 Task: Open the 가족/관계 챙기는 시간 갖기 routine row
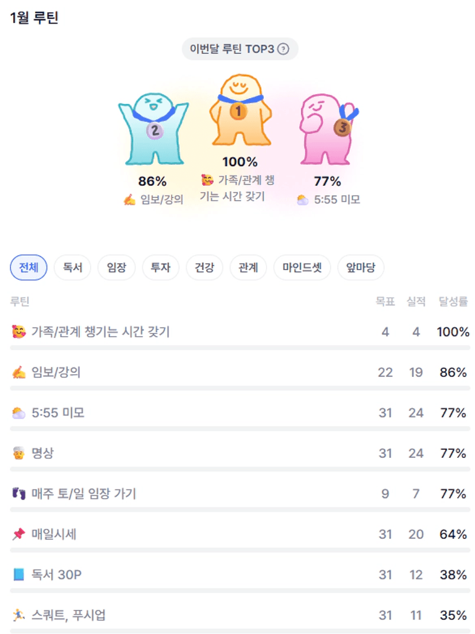101,332
